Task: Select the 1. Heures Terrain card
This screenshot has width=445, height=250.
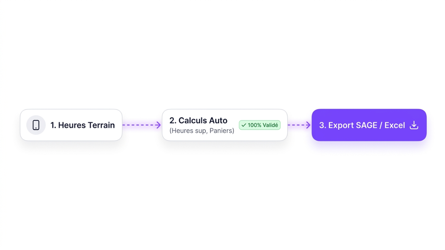Action: pos(71,125)
